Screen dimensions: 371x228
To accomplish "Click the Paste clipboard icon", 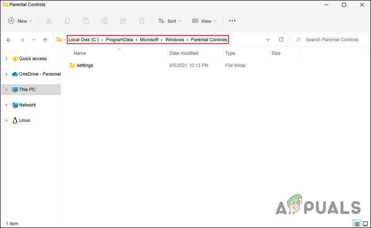I will (x=86, y=21).
